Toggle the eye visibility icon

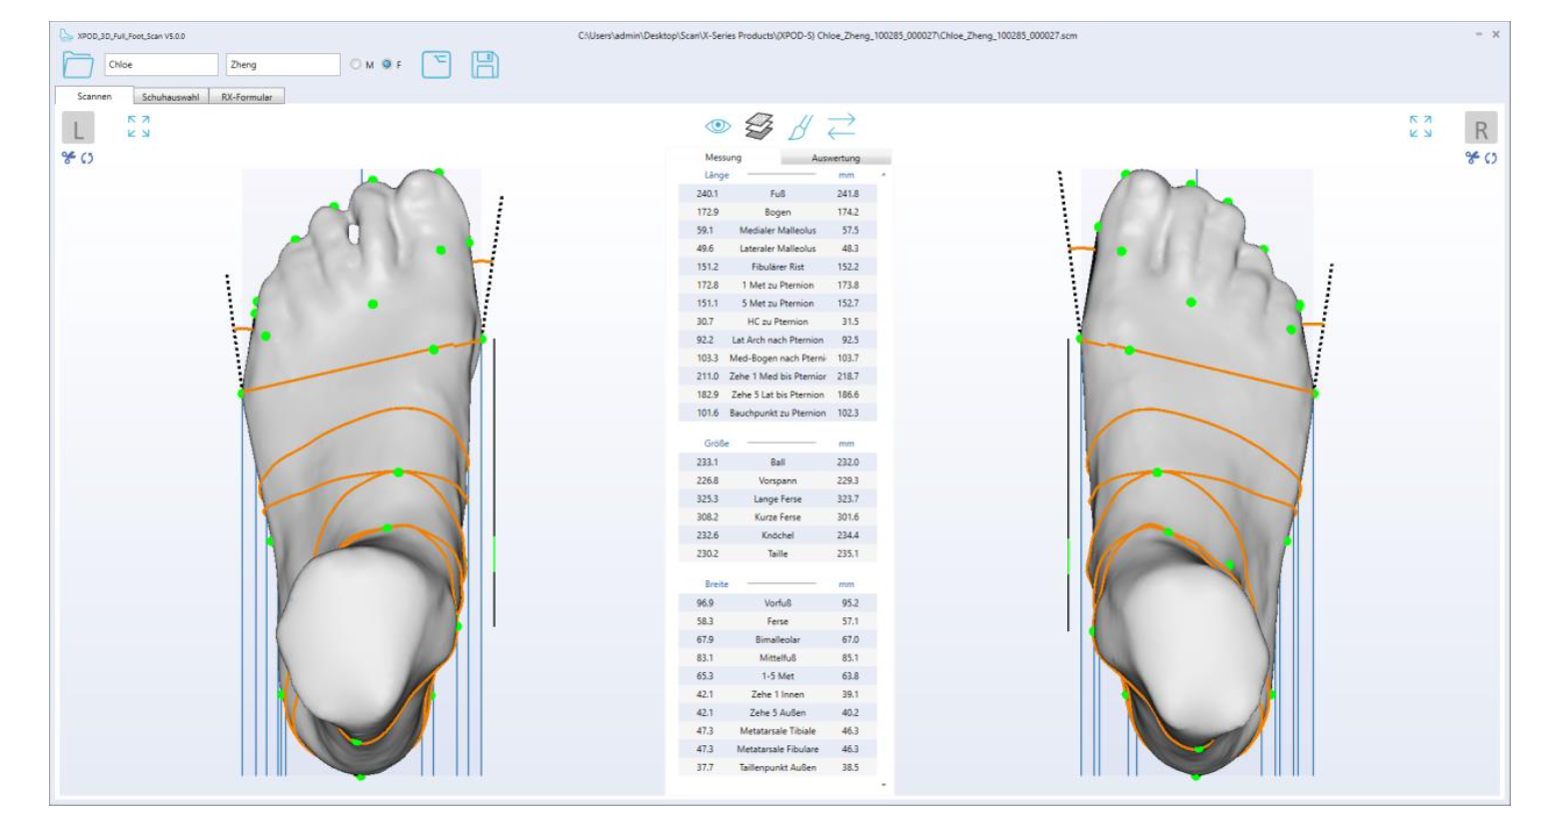tap(718, 126)
